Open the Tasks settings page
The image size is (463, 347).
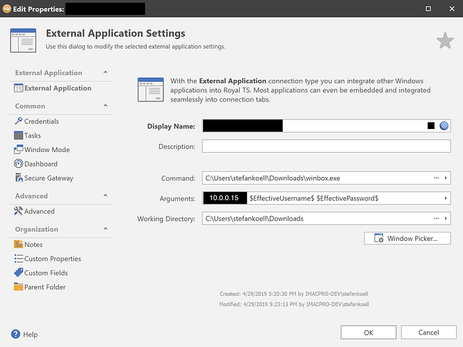(x=32, y=135)
